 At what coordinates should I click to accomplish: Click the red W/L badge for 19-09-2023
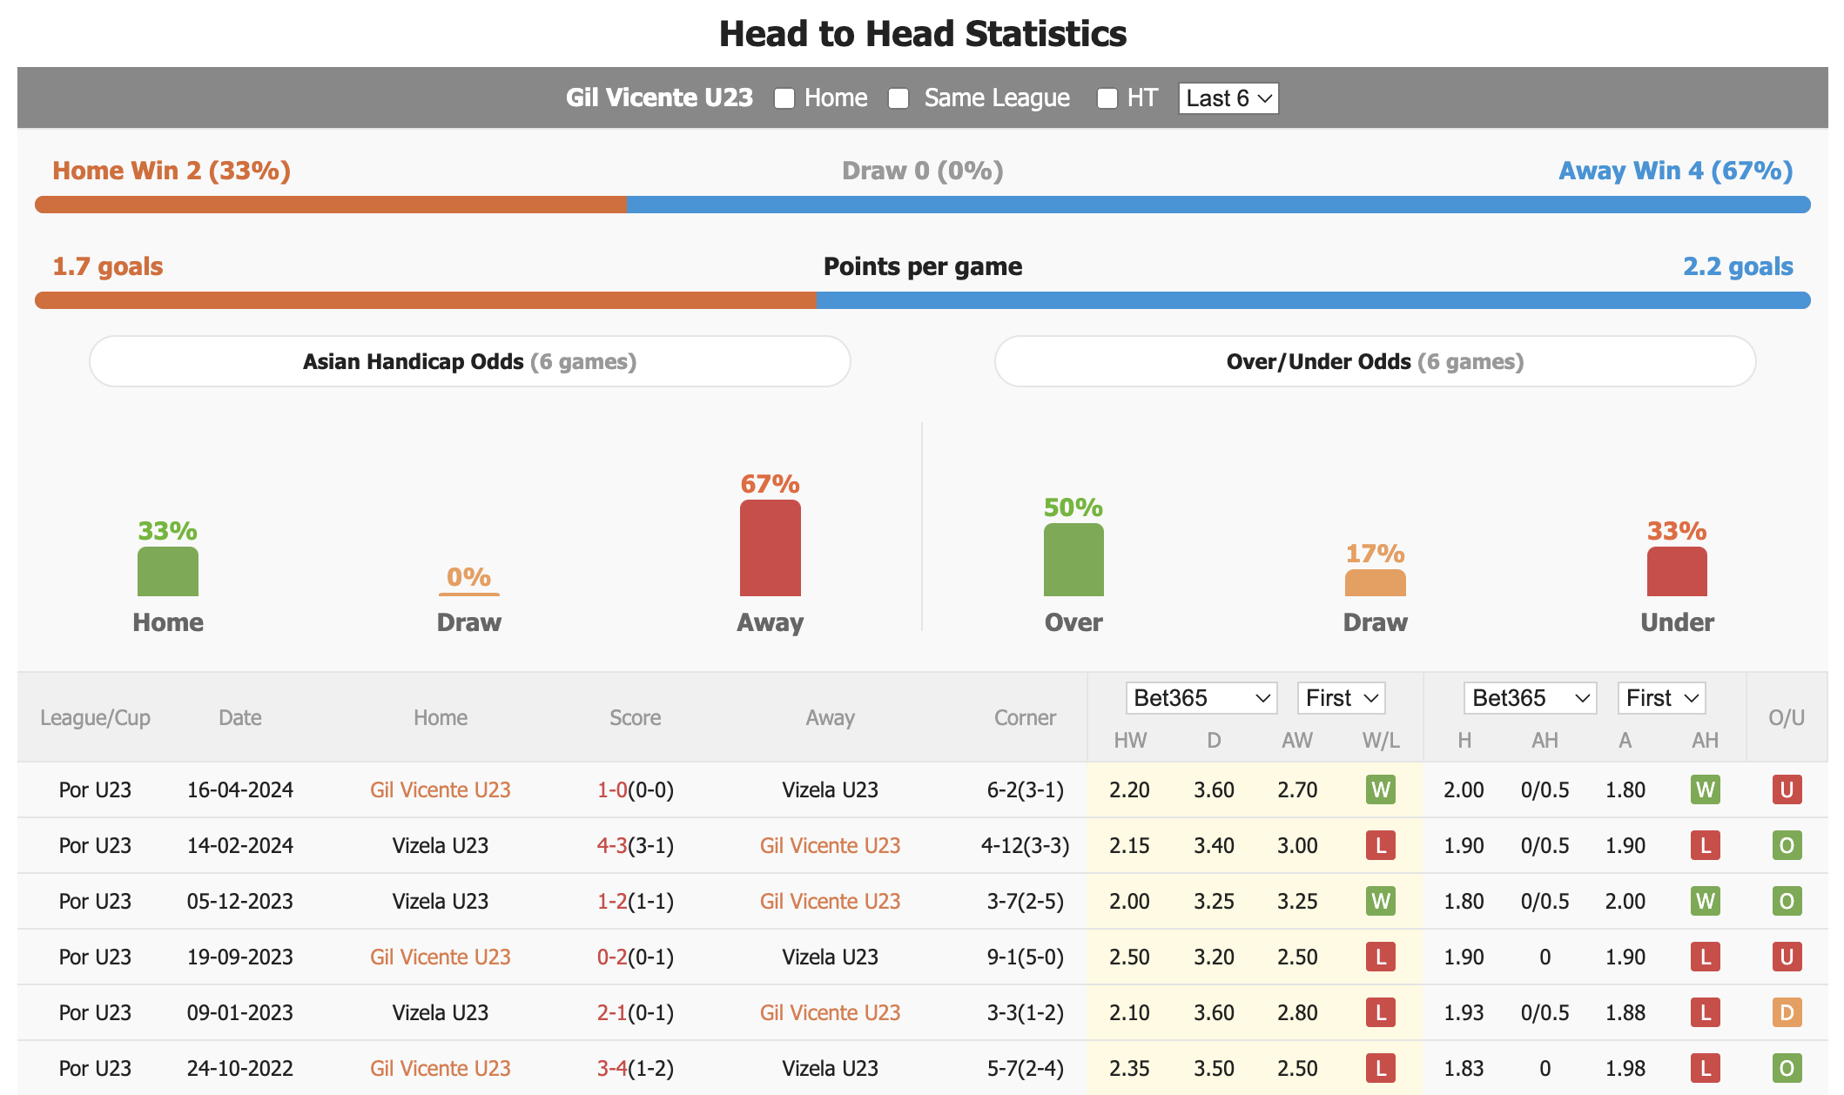(x=1381, y=957)
